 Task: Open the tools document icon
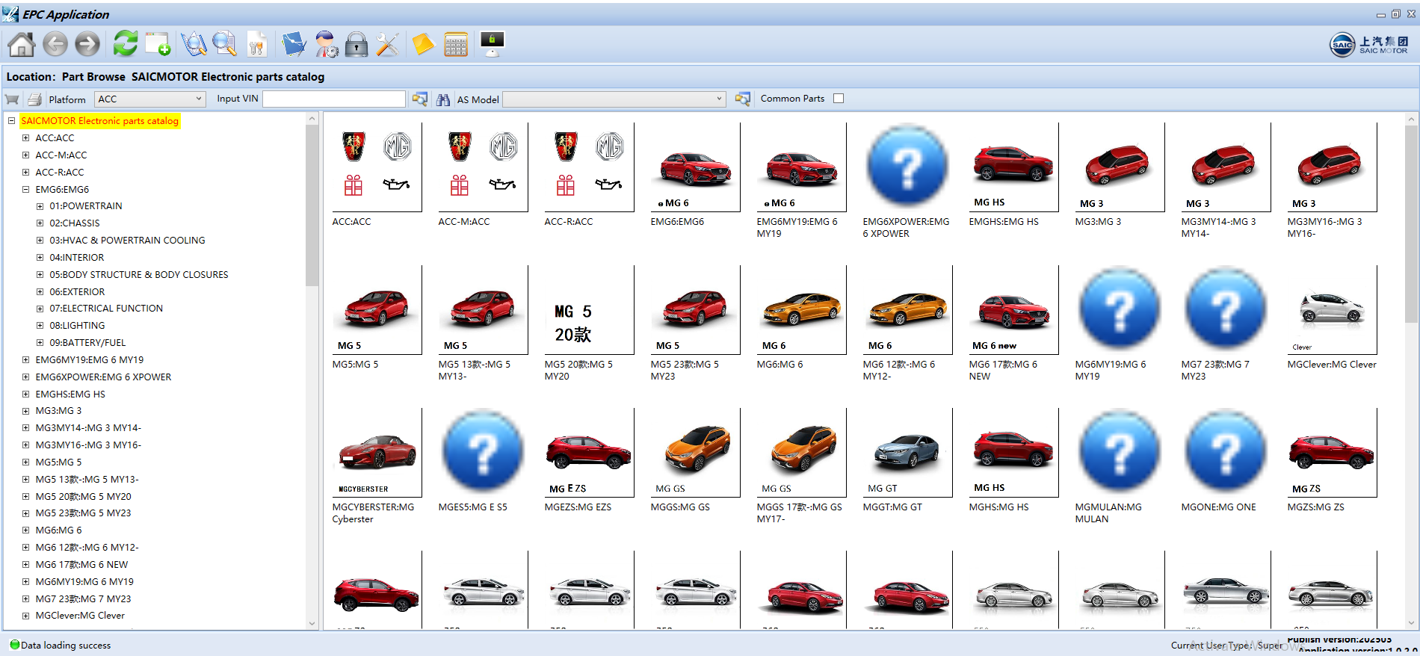click(x=256, y=44)
